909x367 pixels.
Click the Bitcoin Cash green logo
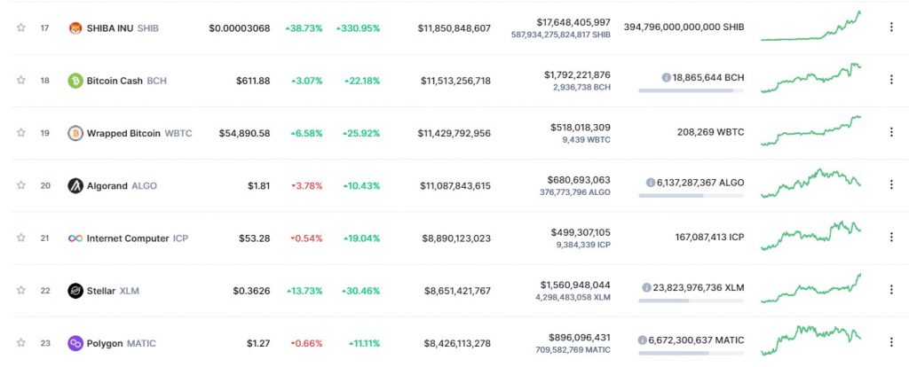(x=75, y=81)
